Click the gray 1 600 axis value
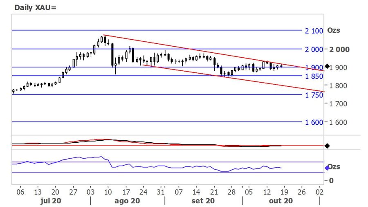The height and width of the screenshot is (207, 368). [x=338, y=122]
